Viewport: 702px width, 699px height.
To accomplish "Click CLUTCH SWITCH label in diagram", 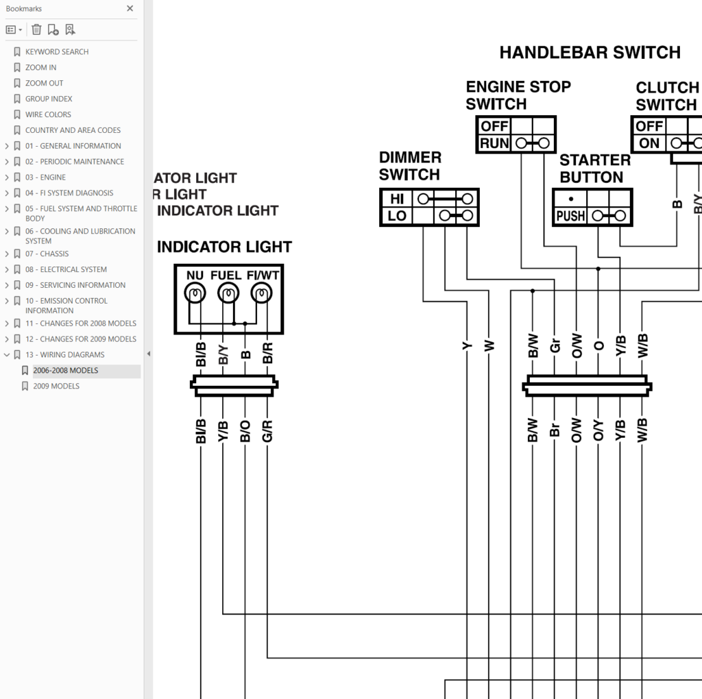I will (x=668, y=96).
